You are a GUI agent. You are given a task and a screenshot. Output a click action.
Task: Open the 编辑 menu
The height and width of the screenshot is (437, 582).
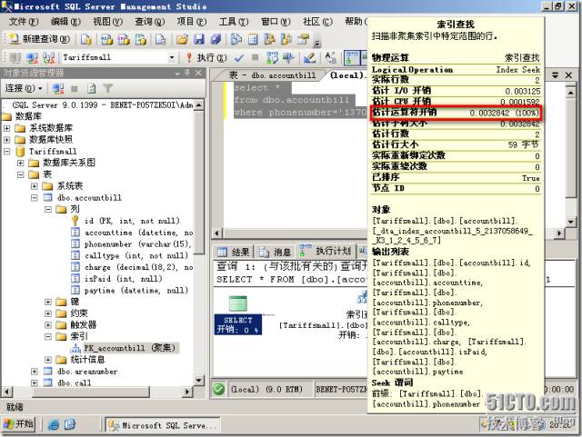65,22
